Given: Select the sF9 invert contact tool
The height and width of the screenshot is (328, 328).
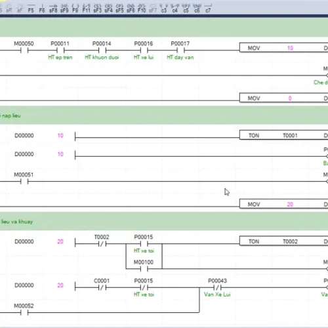Looking at the screenshot, I should tap(64, 8).
